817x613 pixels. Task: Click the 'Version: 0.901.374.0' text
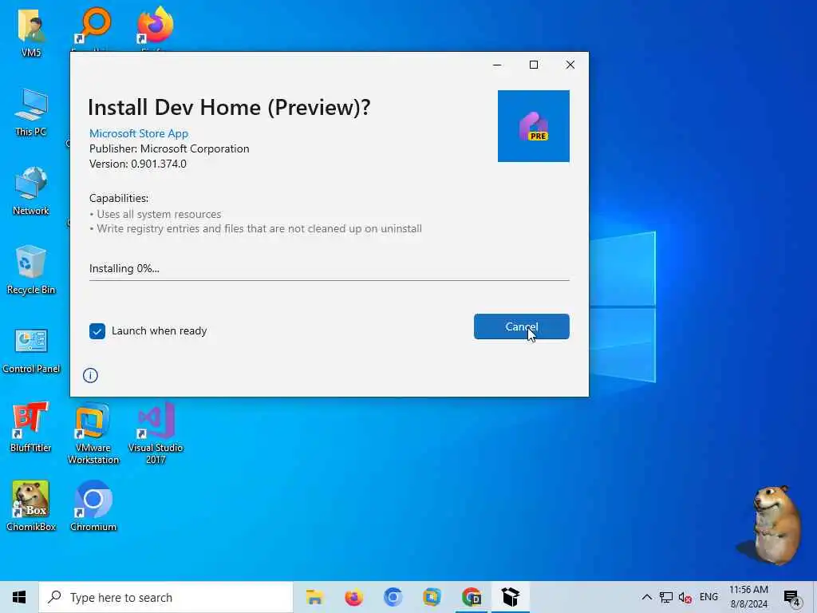coord(137,164)
